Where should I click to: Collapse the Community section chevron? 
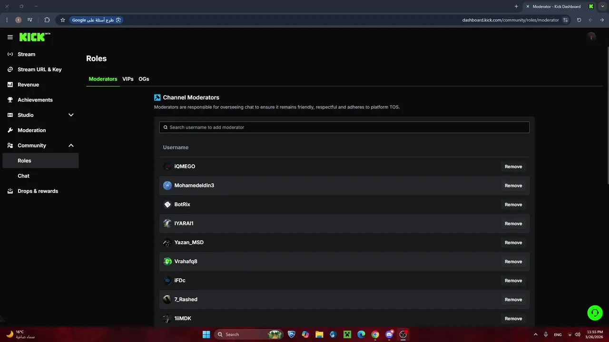tap(71, 145)
